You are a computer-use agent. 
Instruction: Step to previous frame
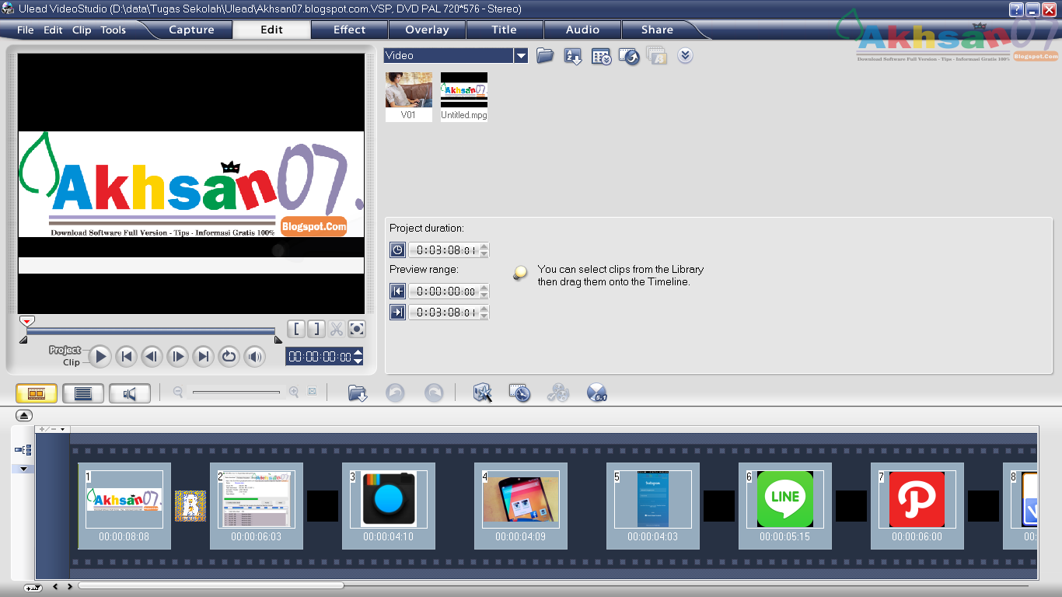click(152, 357)
